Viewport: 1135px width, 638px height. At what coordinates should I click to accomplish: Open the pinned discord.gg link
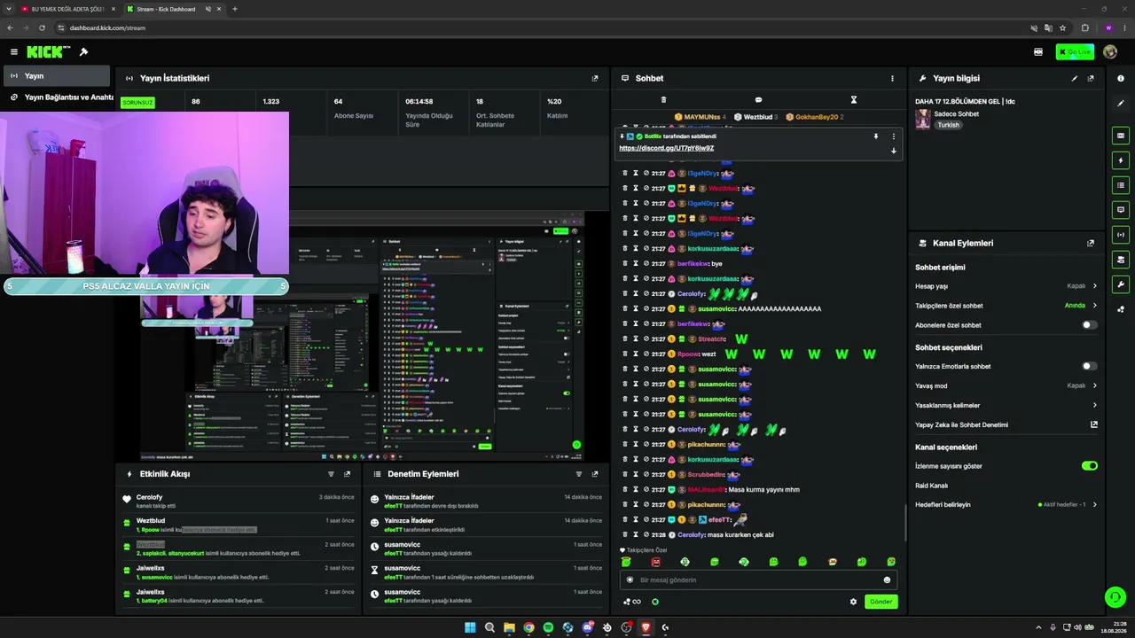pyautogui.click(x=666, y=148)
